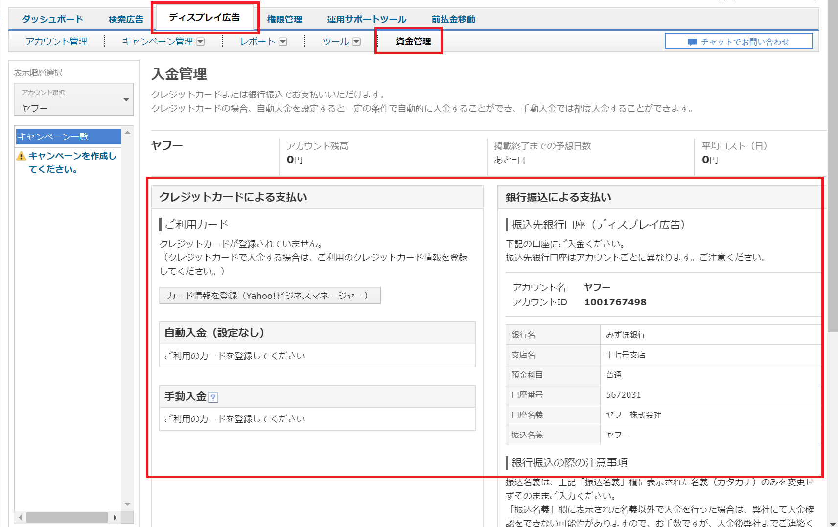Click the help icon beside 手動入金
The image size is (838, 527).
[213, 397]
